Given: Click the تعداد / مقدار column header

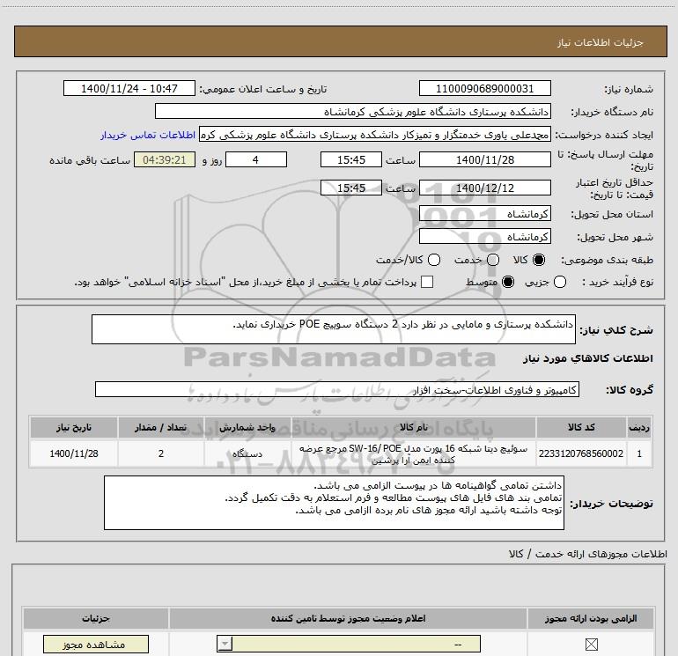Looking at the screenshot, I should coord(161,427).
